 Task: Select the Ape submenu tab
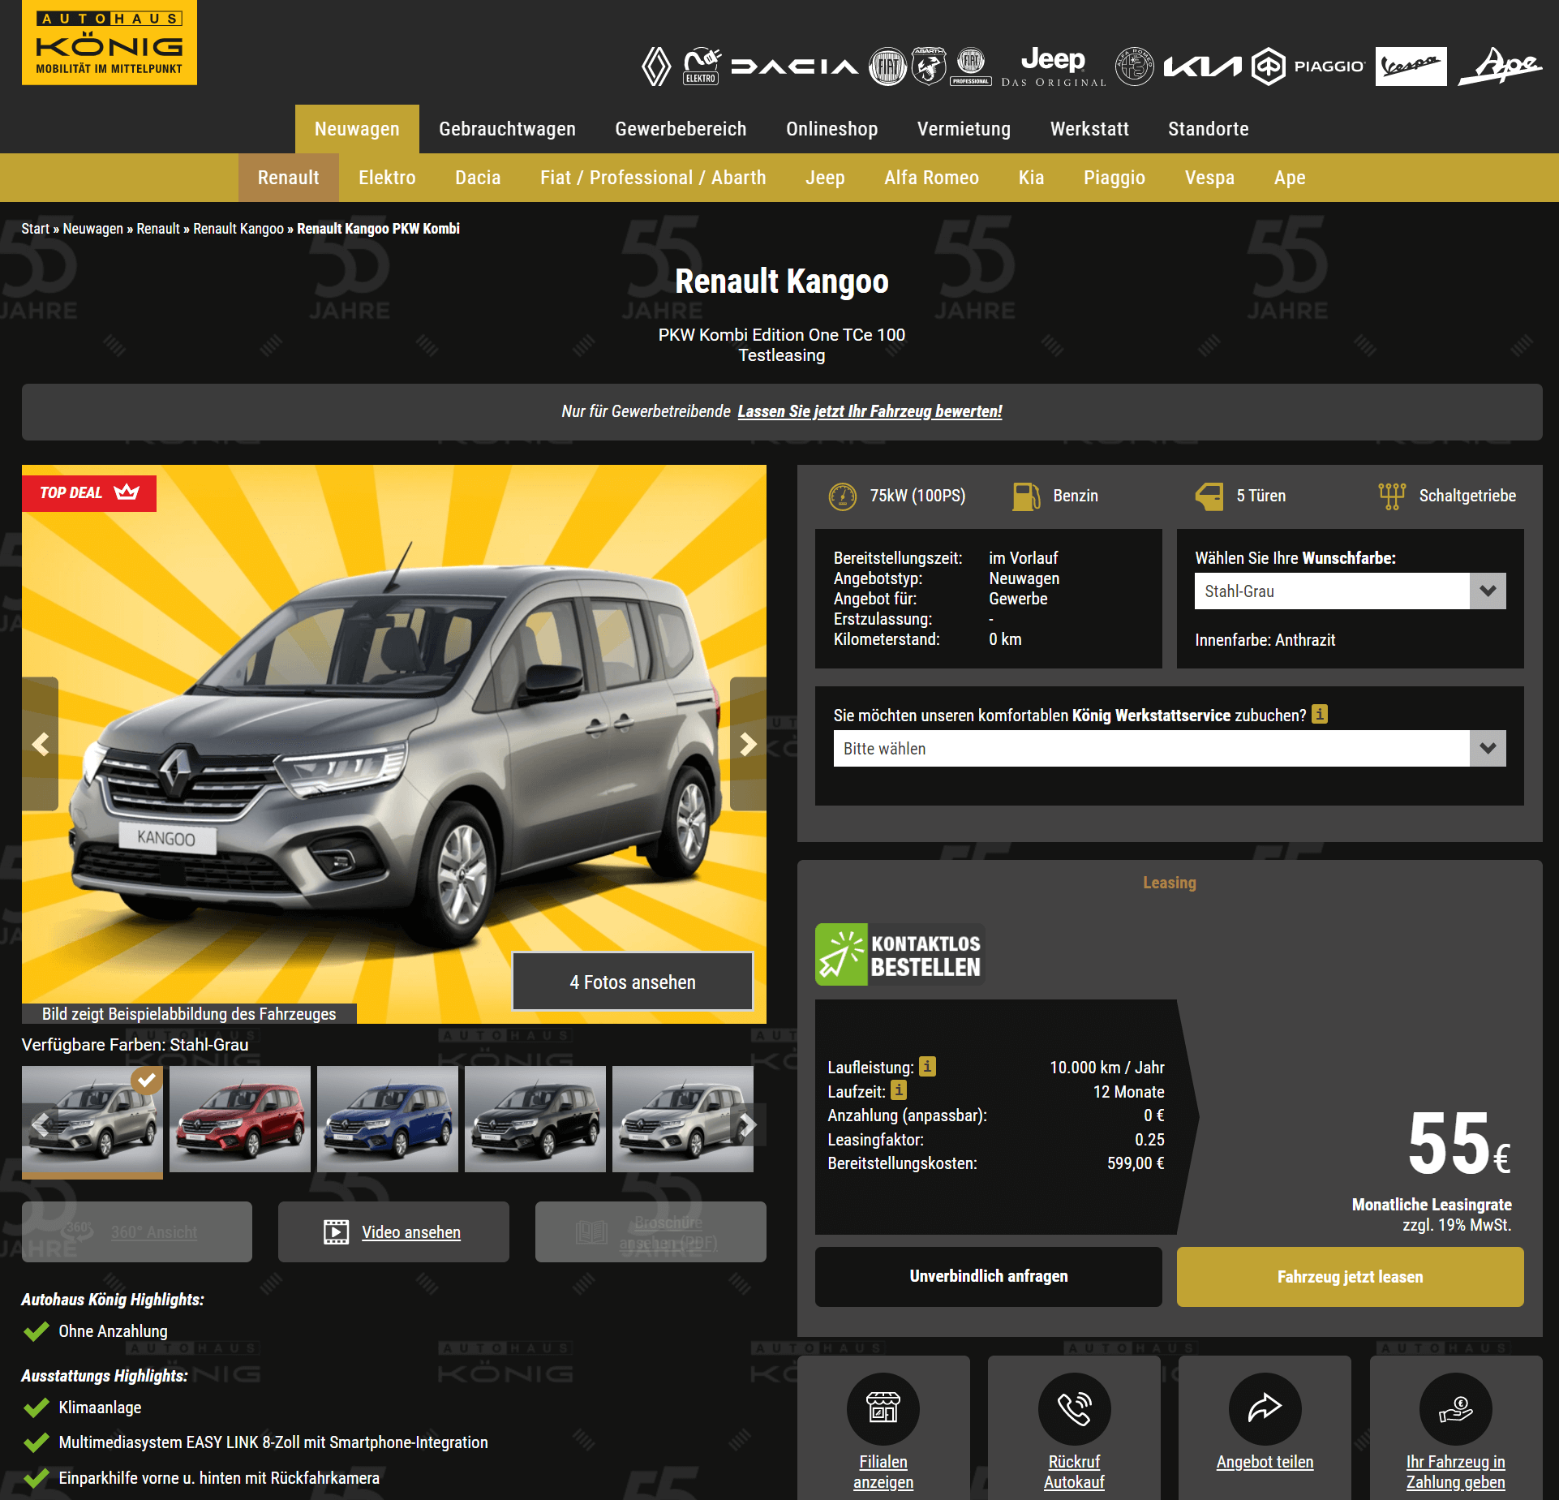coord(1290,178)
